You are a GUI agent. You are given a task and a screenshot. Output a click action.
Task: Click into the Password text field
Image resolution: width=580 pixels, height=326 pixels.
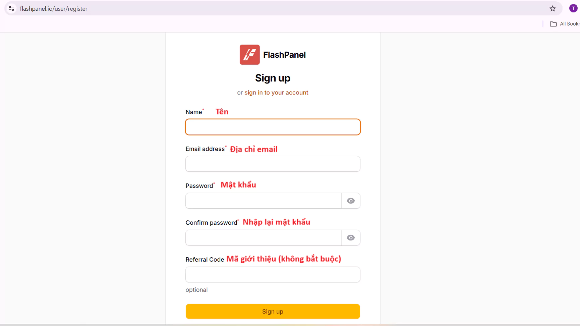[x=264, y=201]
